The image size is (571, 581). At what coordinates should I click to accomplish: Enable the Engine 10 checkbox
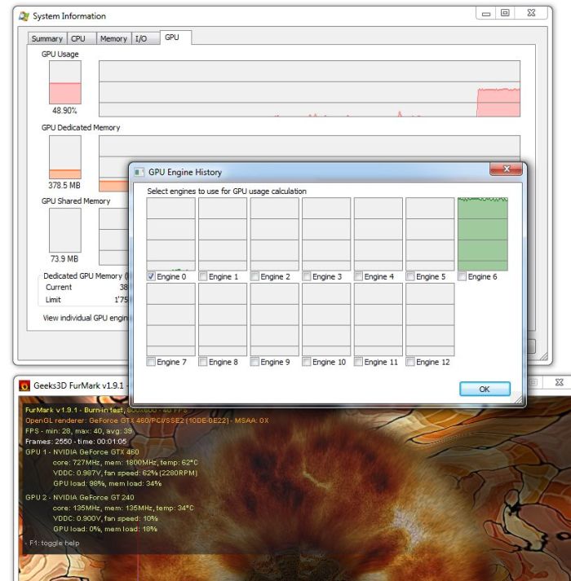pyautogui.click(x=307, y=362)
